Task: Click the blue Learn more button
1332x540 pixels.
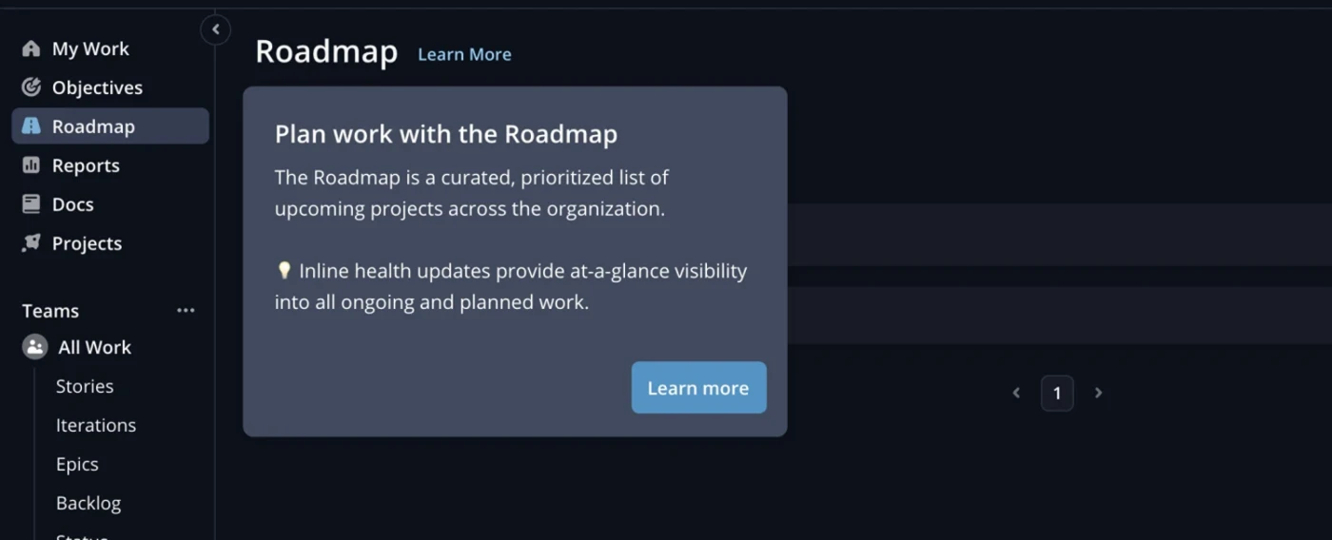Action: point(698,388)
